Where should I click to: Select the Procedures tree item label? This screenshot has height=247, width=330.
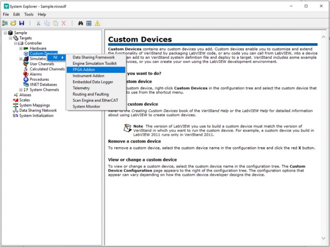(x=39, y=79)
